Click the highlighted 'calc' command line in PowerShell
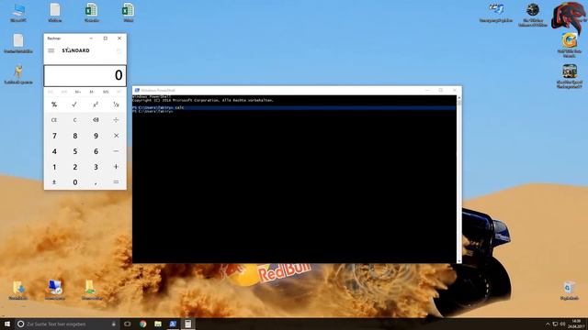The image size is (588, 330). click(294, 107)
